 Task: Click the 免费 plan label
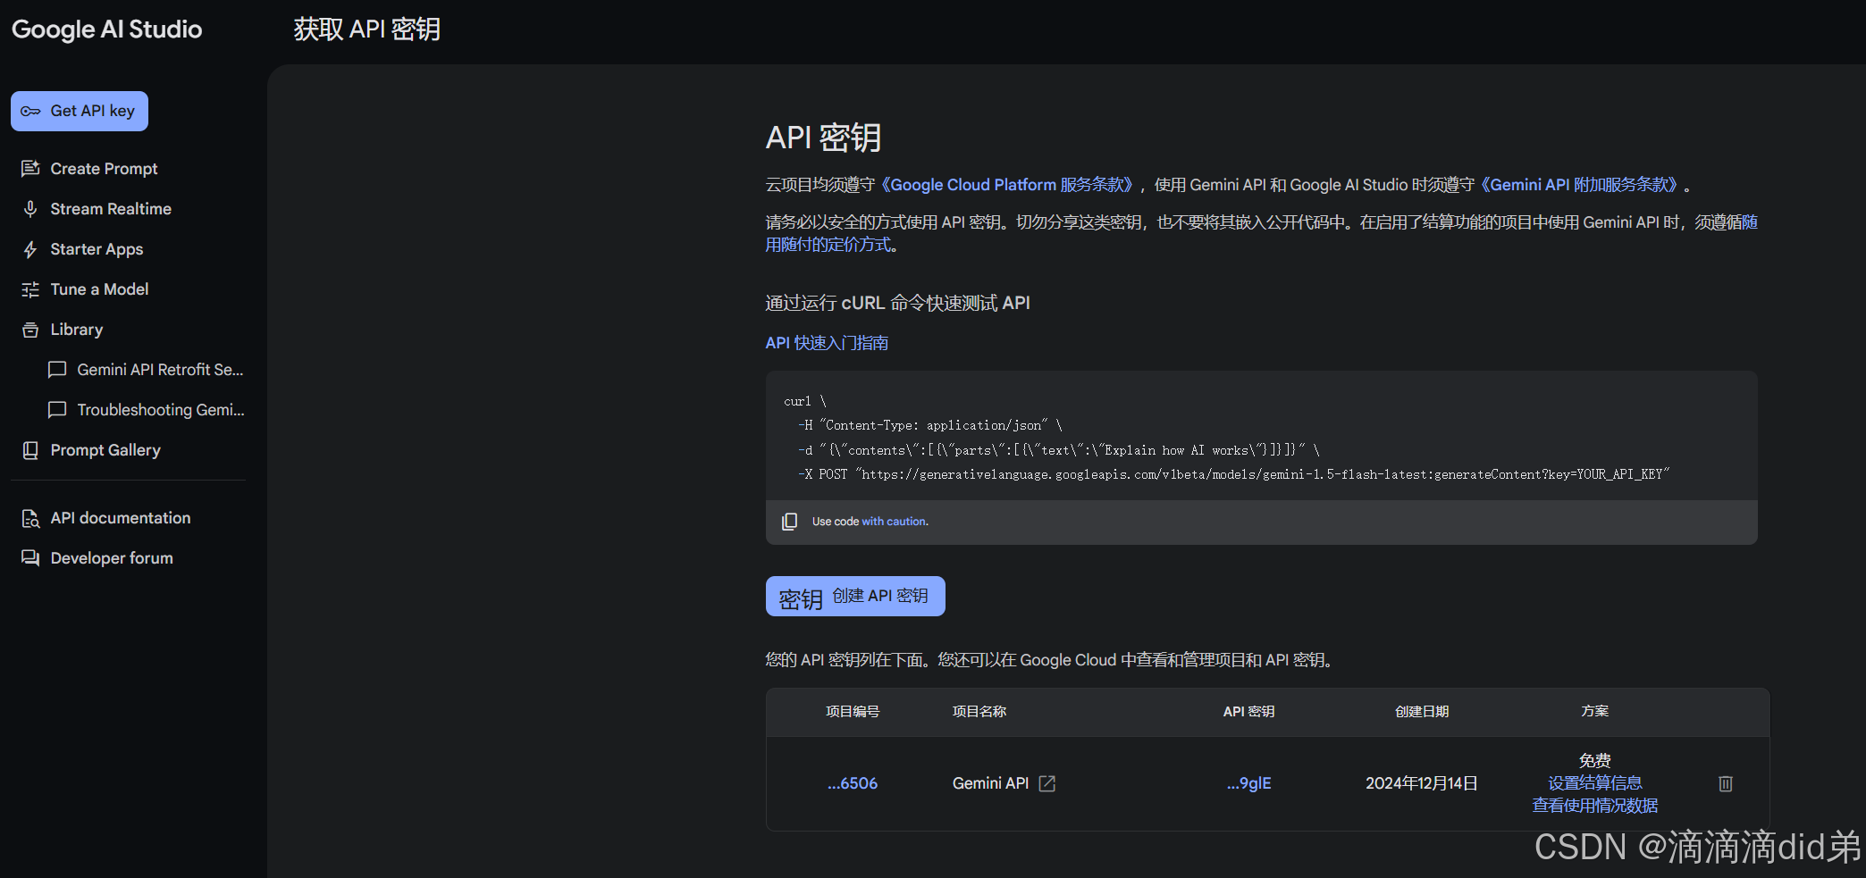[1595, 761]
